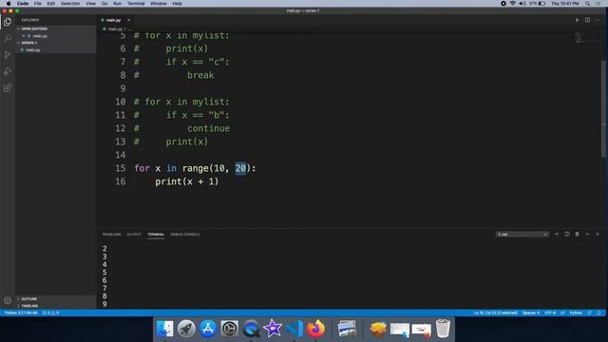
Task: Switch to the Debug Console tab
Action: point(185,235)
